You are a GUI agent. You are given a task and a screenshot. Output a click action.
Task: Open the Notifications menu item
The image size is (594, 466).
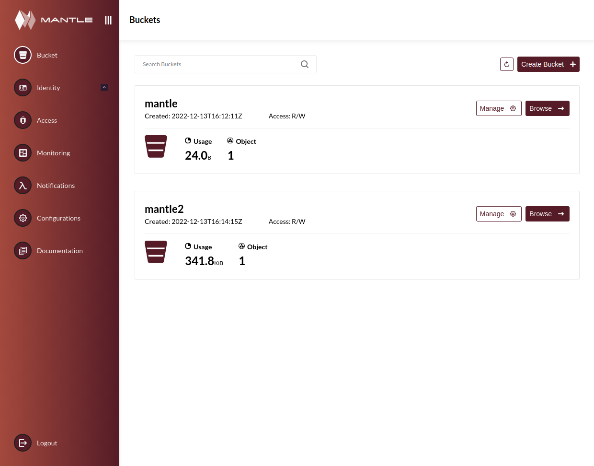coord(56,186)
